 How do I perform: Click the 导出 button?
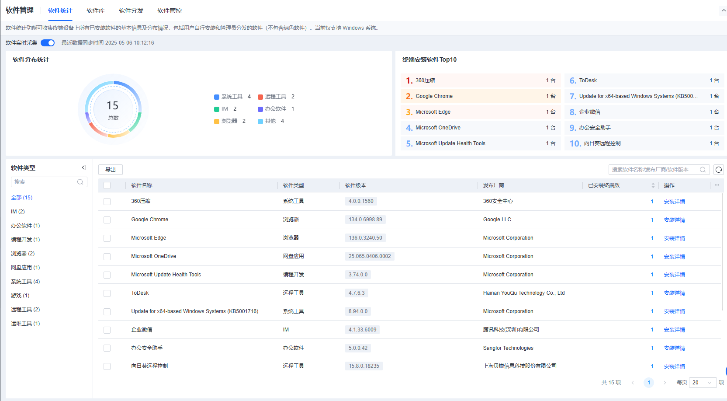[111, 170]
